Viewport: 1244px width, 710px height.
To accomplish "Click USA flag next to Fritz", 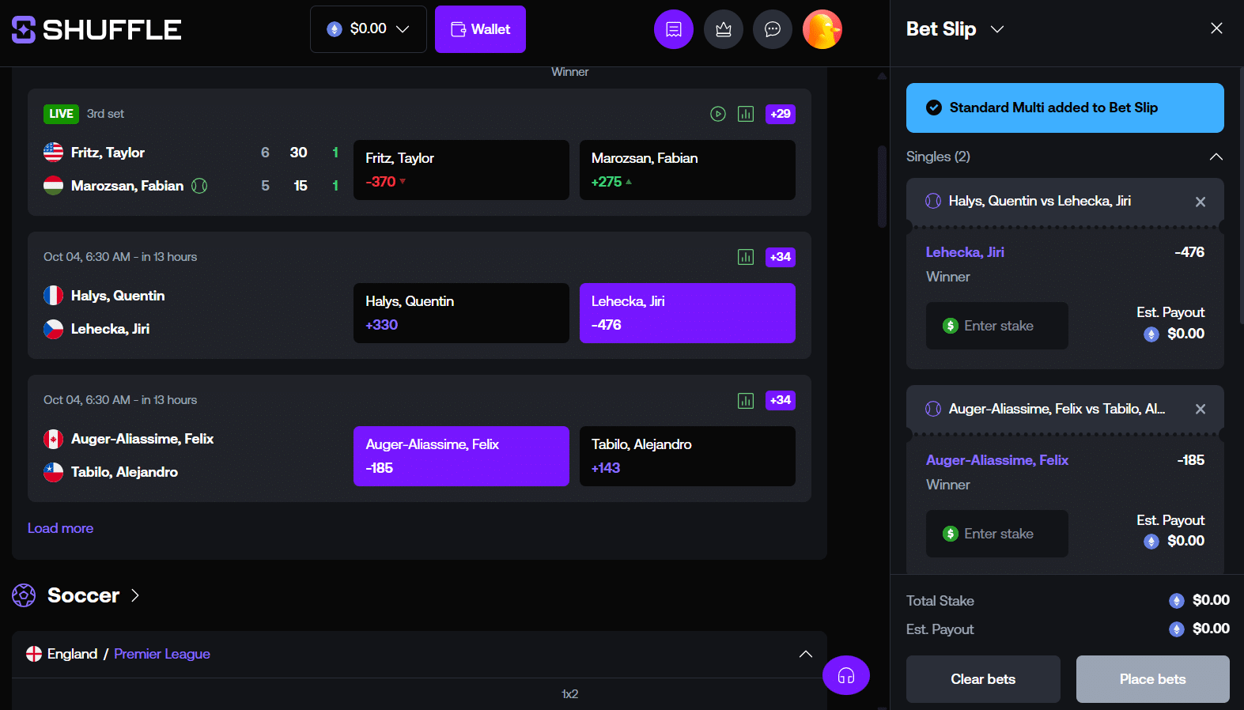I will (x=53, y=152).
